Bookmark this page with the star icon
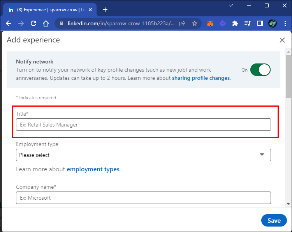 click(195, 23)
